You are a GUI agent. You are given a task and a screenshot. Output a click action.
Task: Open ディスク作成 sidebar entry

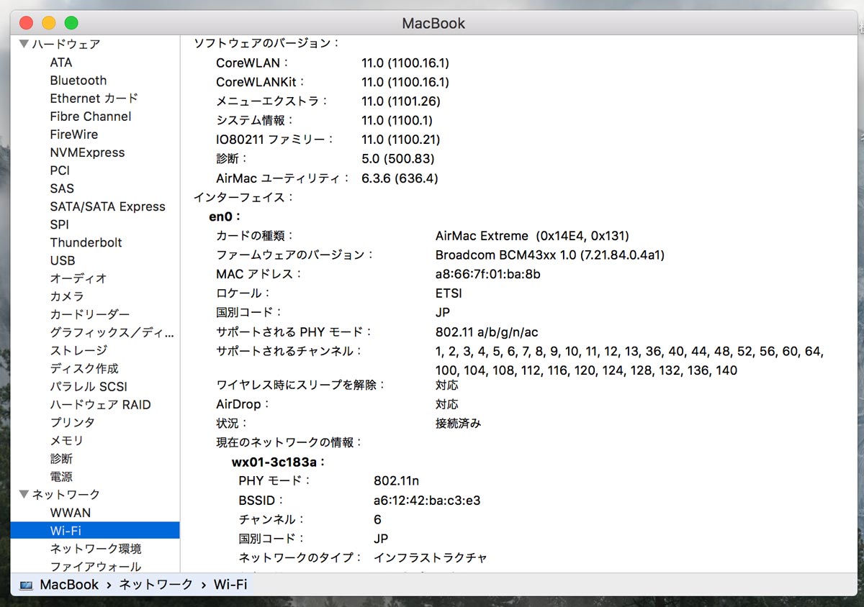coord(84,368)
